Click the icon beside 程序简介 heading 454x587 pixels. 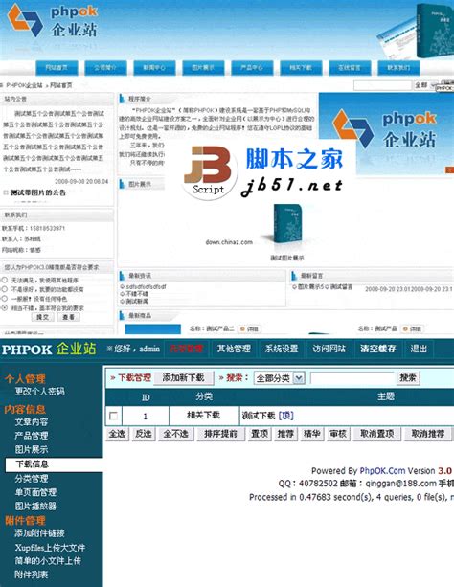click(122, 99)
